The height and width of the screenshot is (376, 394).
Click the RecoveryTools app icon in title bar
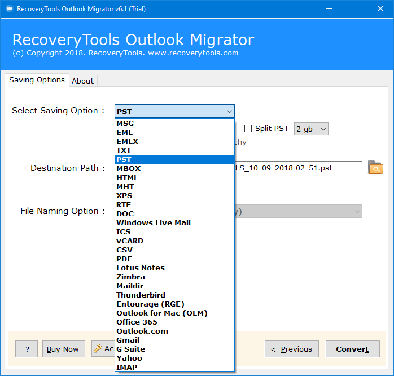[x=10, y=9]
